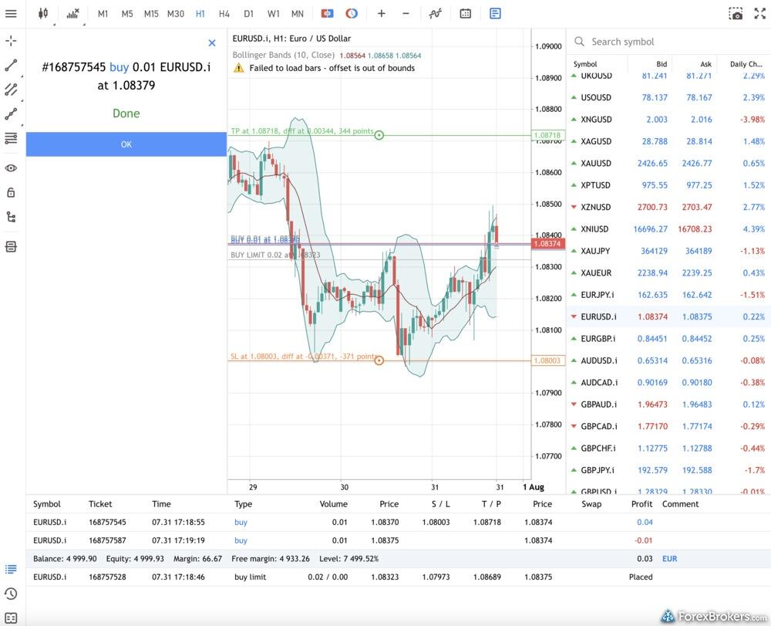Switch to H4 timeframe
This screenshot has width=771, height=626.
click(x=224, y=14)
